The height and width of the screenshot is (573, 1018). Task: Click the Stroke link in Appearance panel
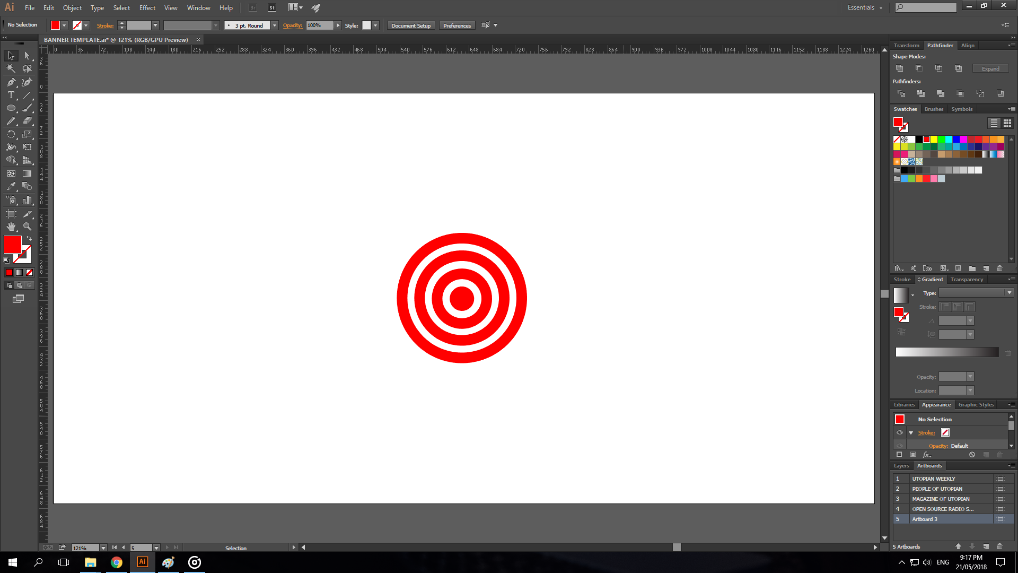point(926,433)
